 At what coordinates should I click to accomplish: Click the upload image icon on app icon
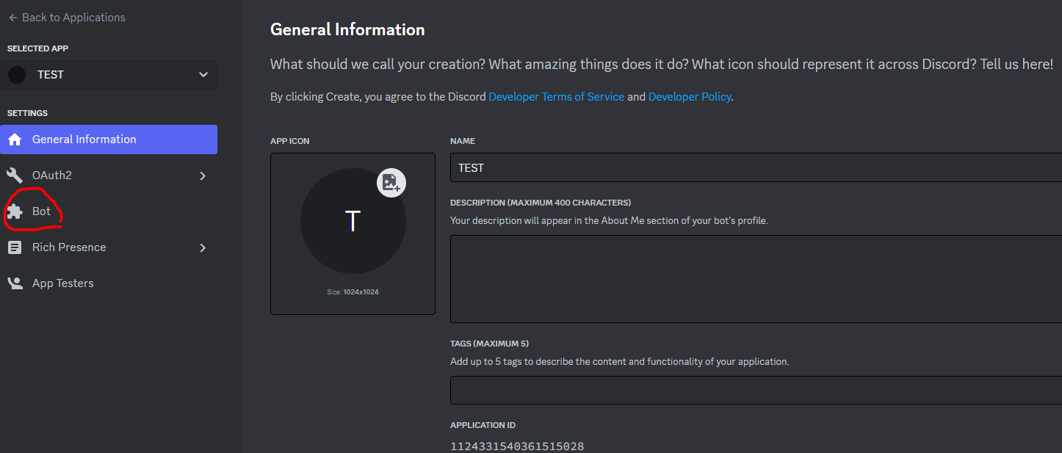(391, 183)
